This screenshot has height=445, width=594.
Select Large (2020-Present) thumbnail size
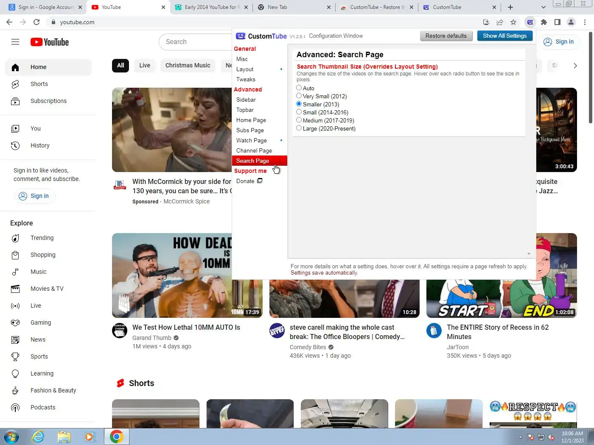299,128
